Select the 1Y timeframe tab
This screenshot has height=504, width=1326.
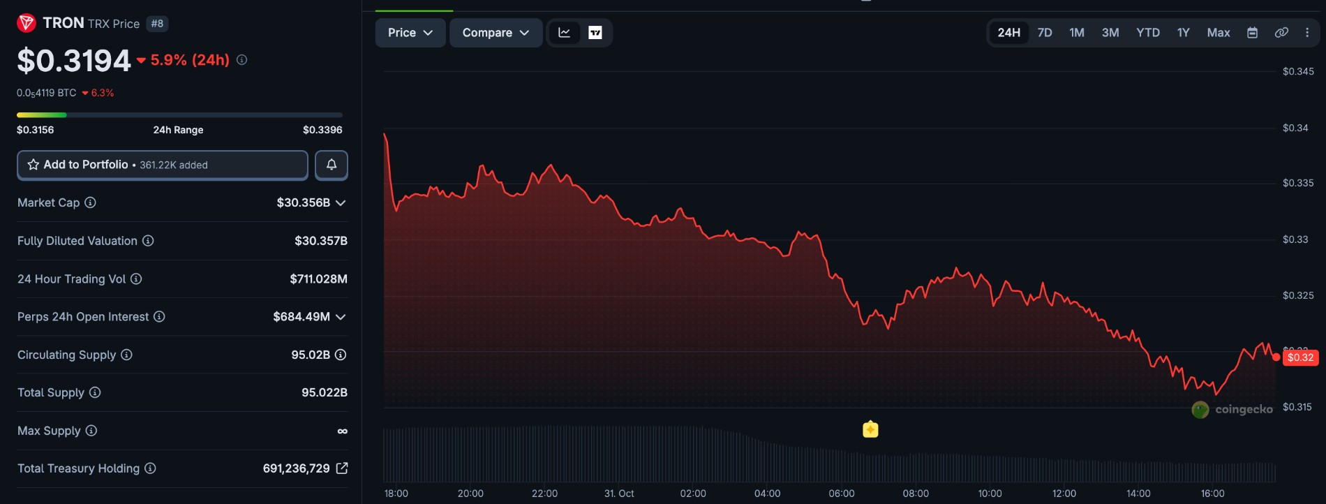pyautogui.click(x=1184, y=33)
